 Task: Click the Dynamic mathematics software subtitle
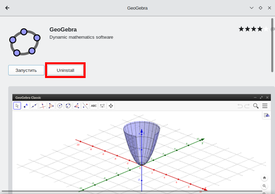coord(81,37)
